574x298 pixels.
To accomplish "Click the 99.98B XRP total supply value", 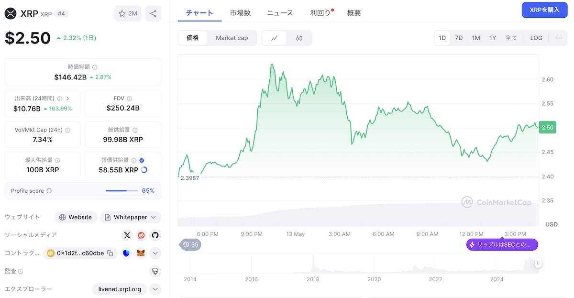I will [x=123, y=140].
